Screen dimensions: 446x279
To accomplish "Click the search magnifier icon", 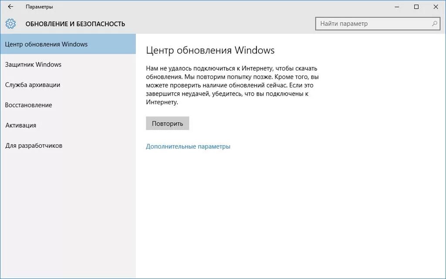I will click(x=434, y=23).
